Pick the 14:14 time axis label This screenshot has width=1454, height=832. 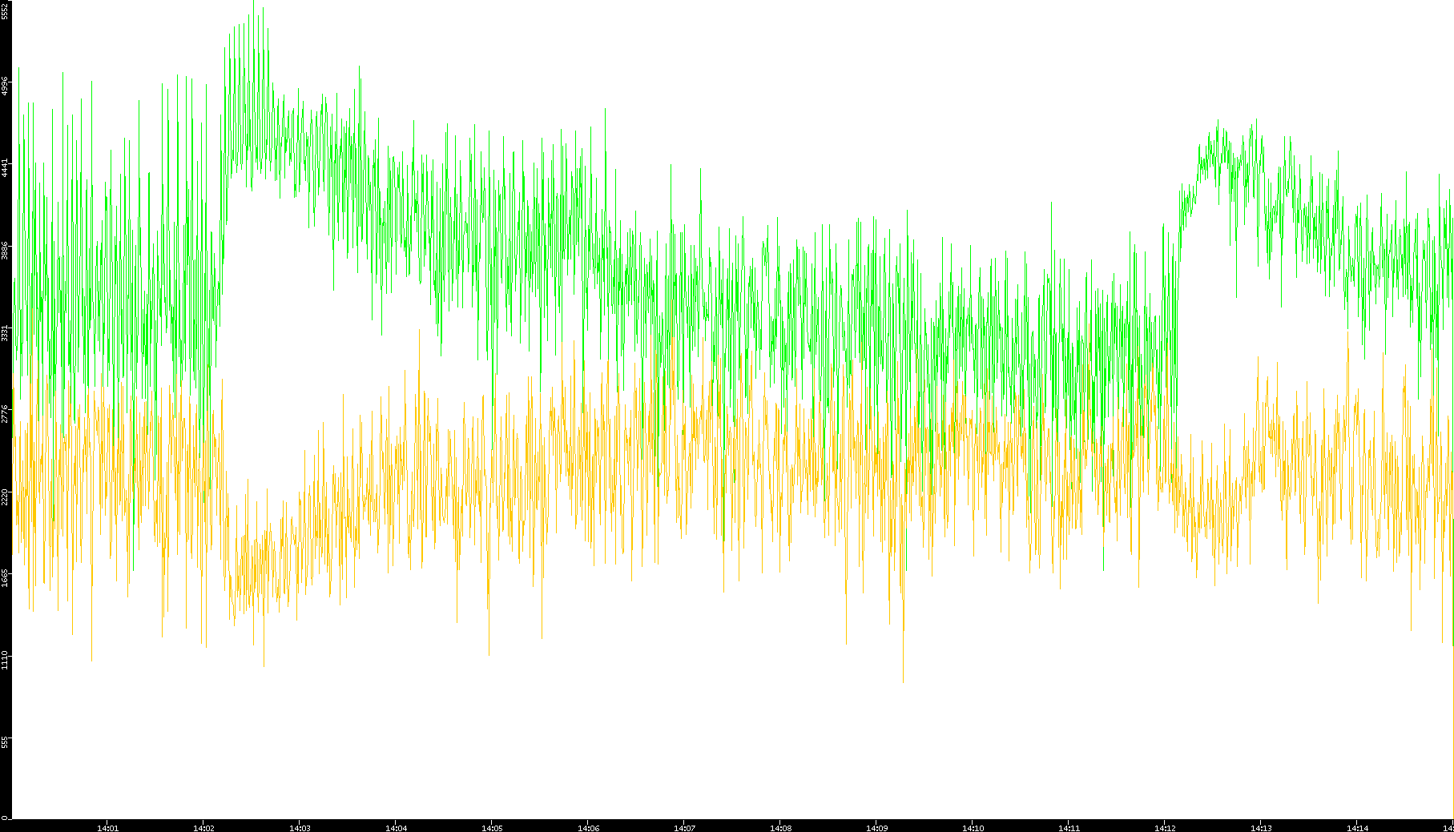[1357, 827]
